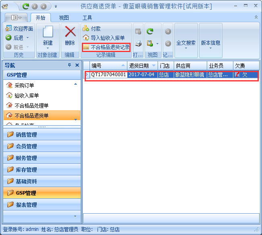Viewport: 262px width, 235px height.
Task: Click the 业务员 column header
Action: click(x=220, y=66)
